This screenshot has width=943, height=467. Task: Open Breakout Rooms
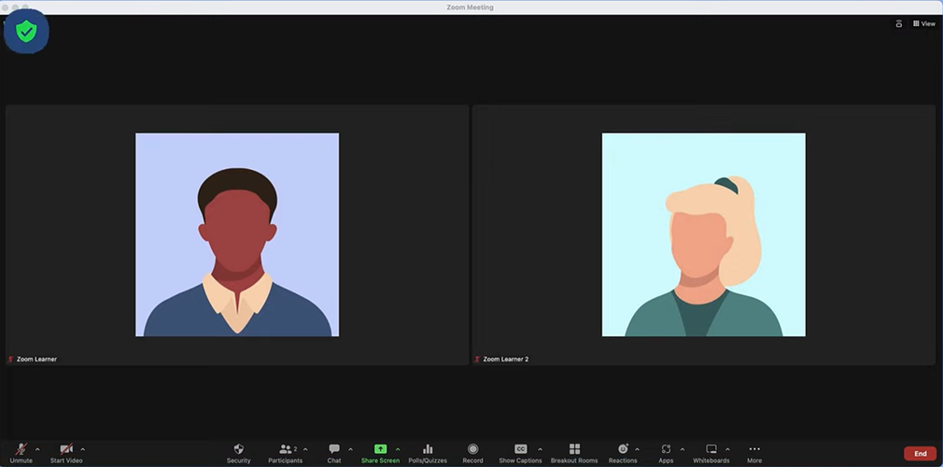[574, 450]
